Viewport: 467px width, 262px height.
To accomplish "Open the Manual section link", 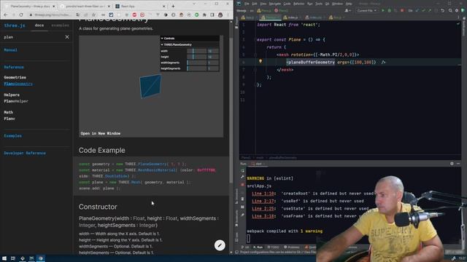I will coord(10,50).
